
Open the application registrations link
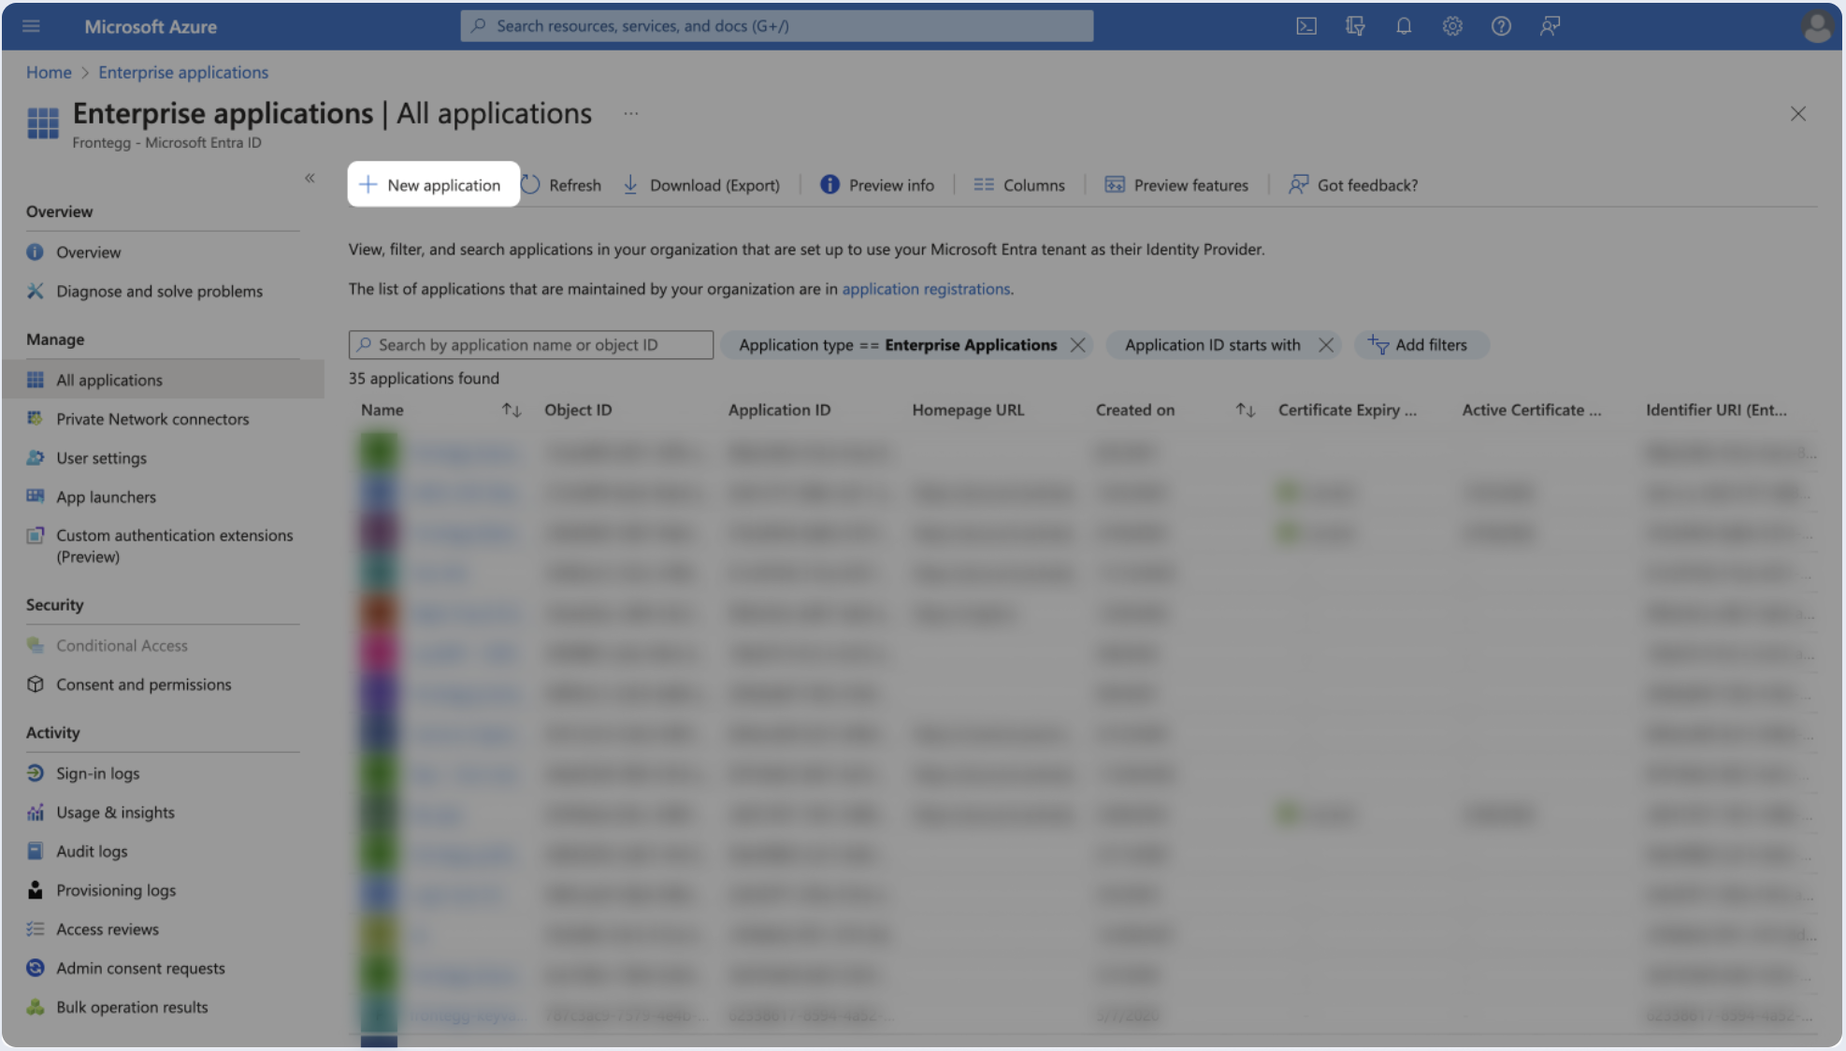926,289
